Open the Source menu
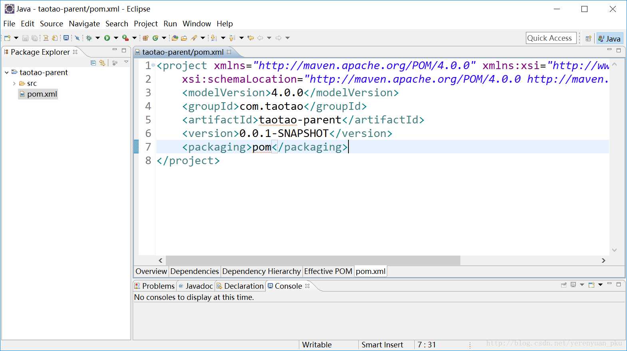Screen dimensions: 627x351 [x=52, y=24]
